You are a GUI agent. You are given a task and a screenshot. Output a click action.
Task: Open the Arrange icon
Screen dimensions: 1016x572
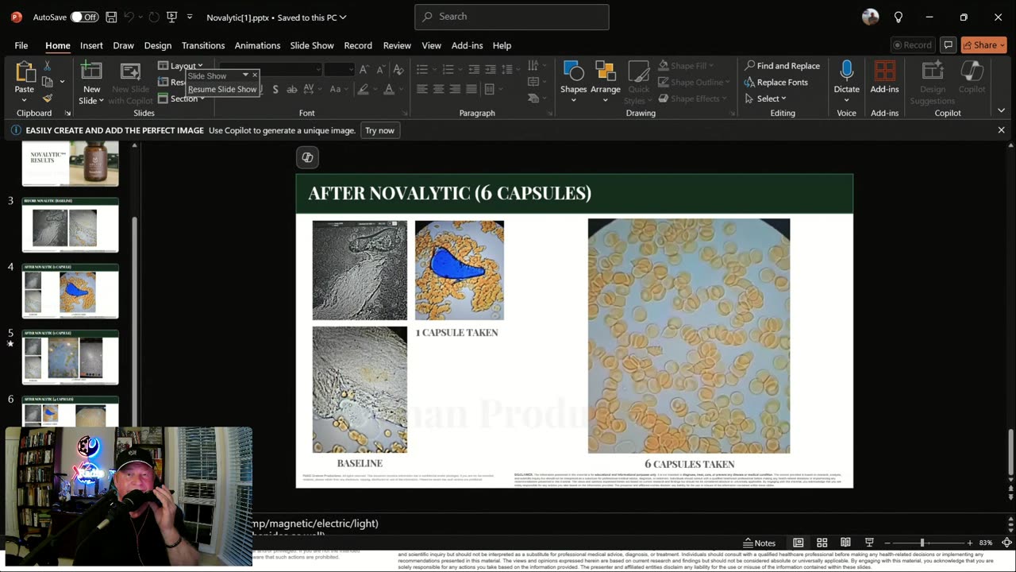point(605,72)
